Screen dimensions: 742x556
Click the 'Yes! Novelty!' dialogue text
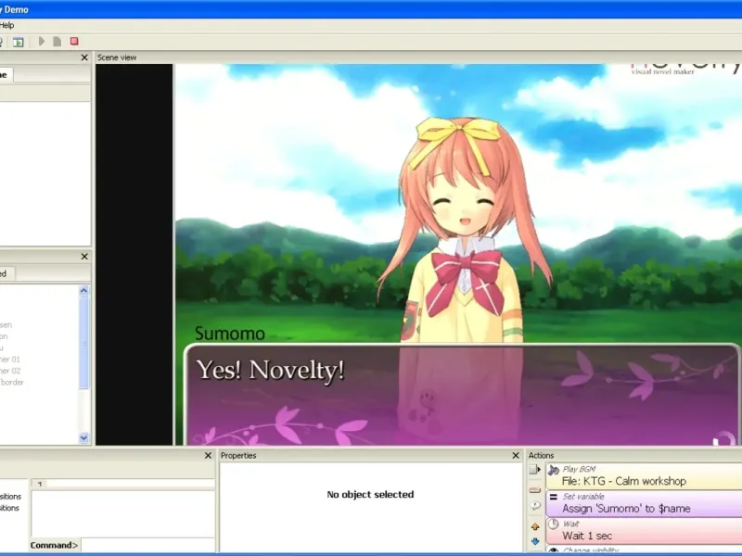(270, 370)
